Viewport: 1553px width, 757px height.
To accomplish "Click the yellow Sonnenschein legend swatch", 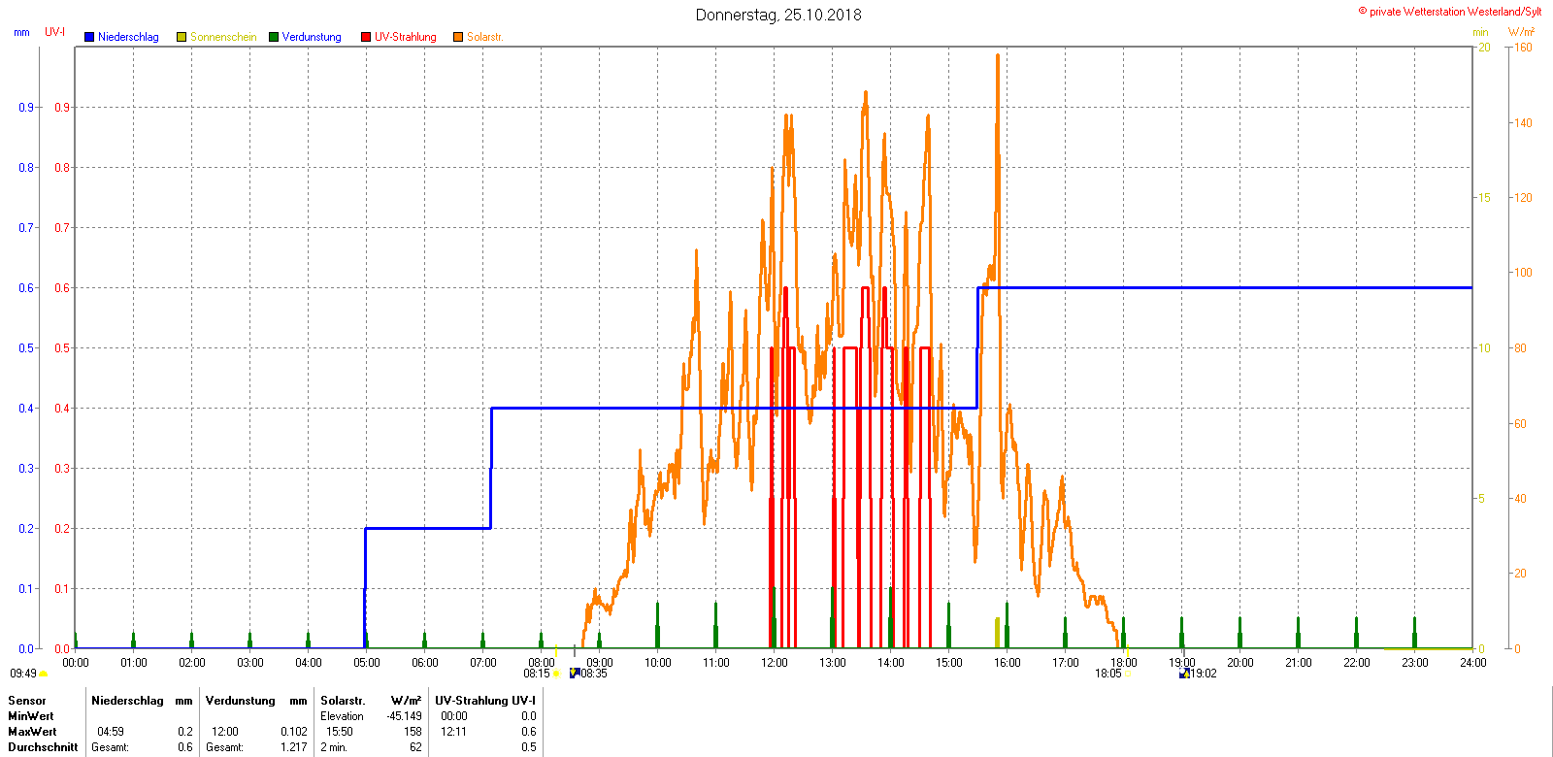I will click(182, 37).
